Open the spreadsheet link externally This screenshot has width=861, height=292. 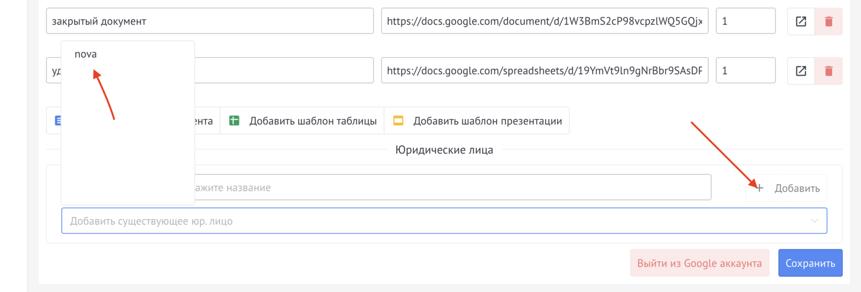pos(801,71)
